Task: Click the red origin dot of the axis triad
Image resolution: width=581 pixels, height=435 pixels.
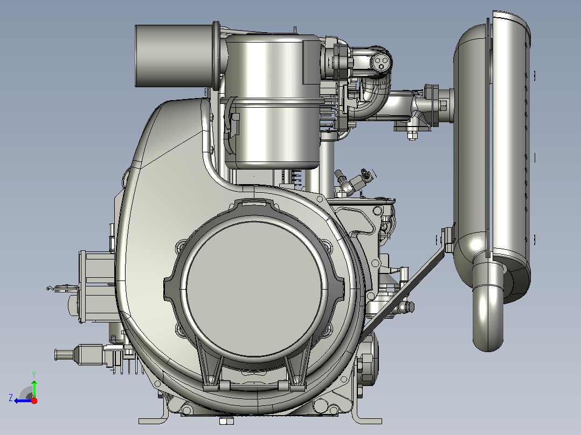Action: point(34,401)
